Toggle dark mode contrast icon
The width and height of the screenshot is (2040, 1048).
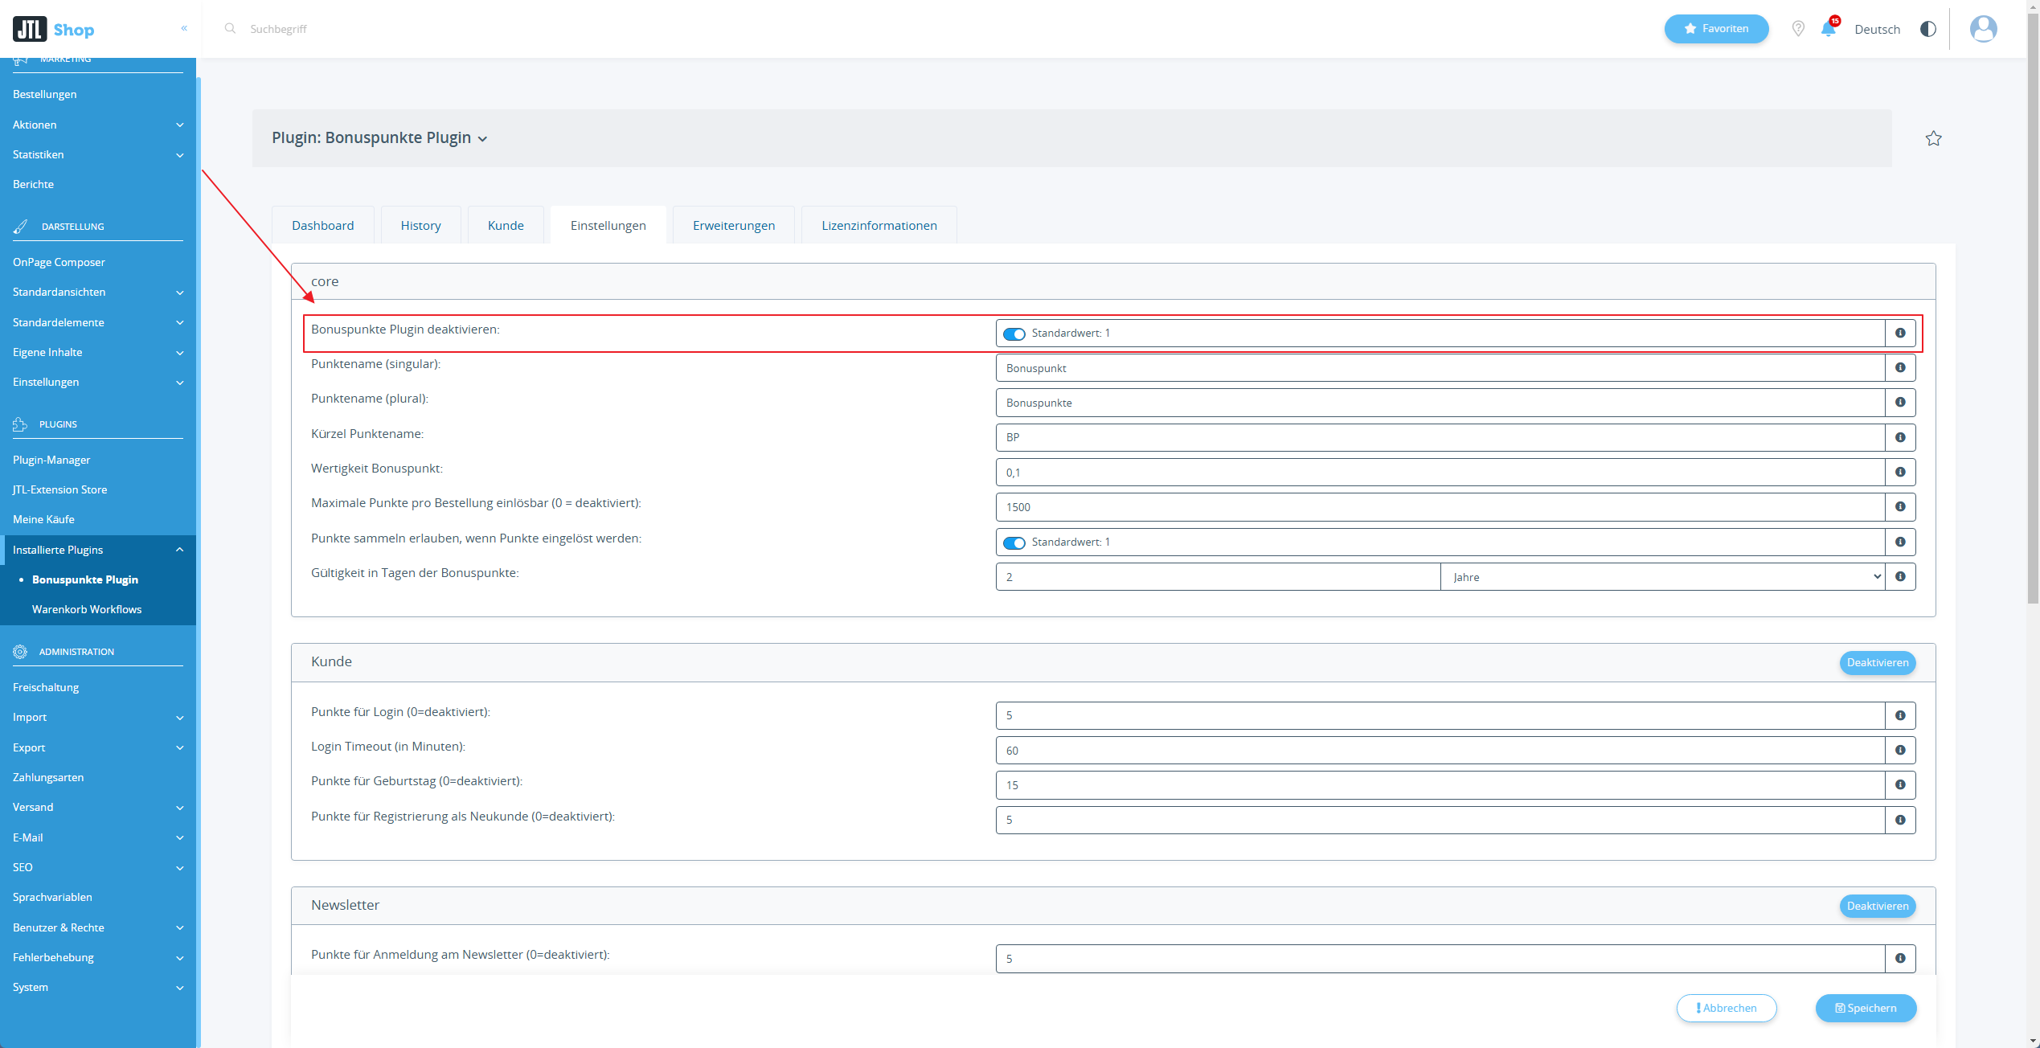pos(1928,29)
